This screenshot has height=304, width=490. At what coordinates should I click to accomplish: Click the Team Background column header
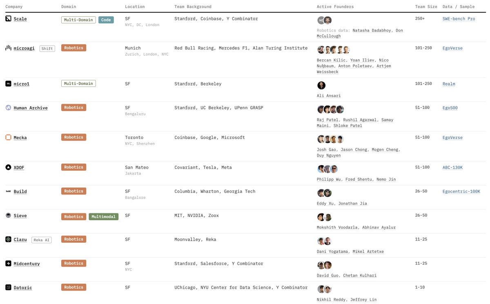point(193,7)
